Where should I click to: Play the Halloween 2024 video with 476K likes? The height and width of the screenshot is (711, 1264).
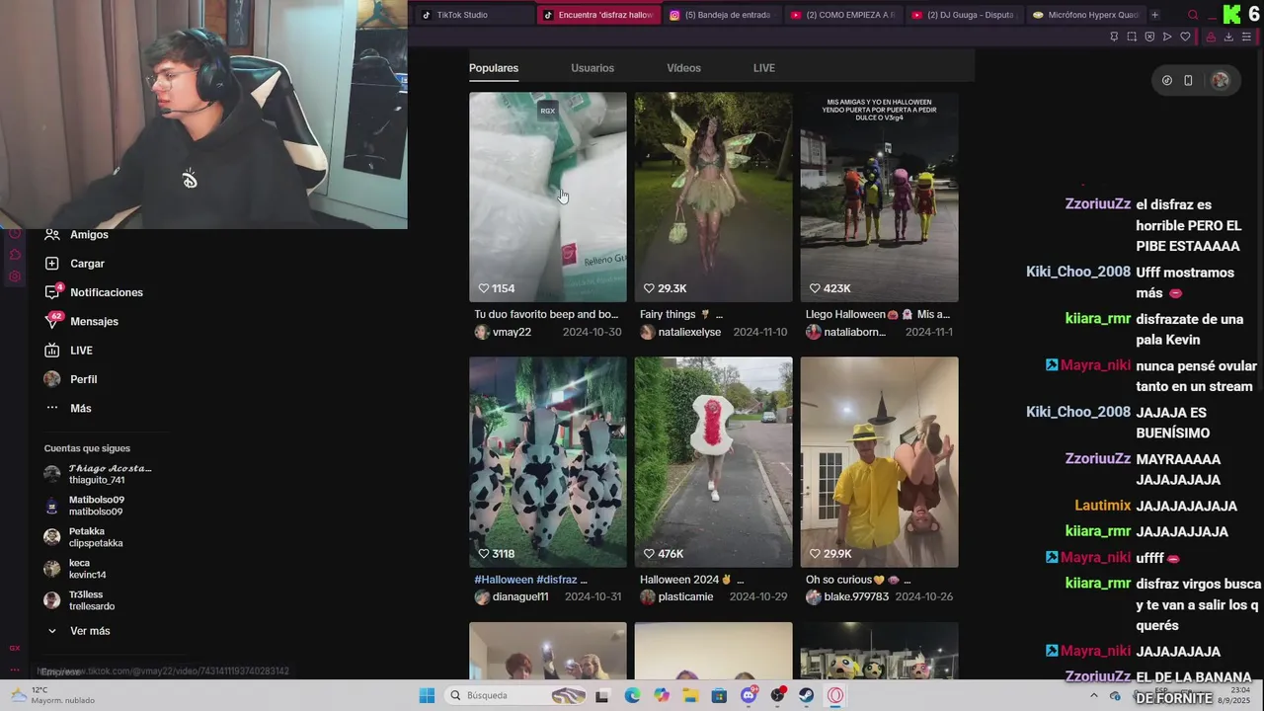click(x=713, y=462)
